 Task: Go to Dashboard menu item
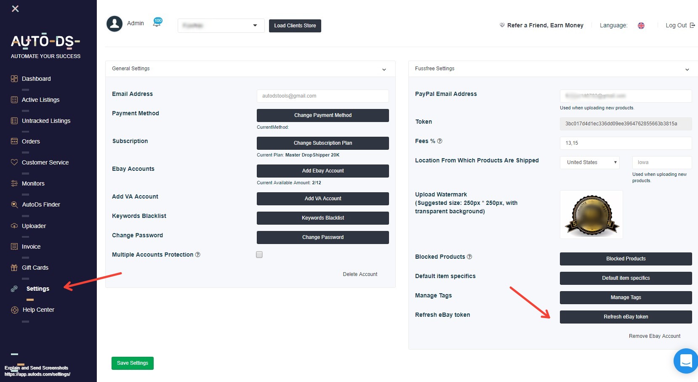pos(36,79)
